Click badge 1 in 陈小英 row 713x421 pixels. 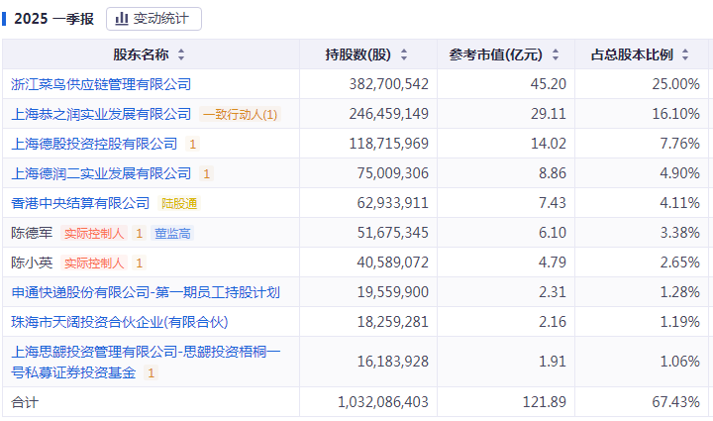point(140,263)
